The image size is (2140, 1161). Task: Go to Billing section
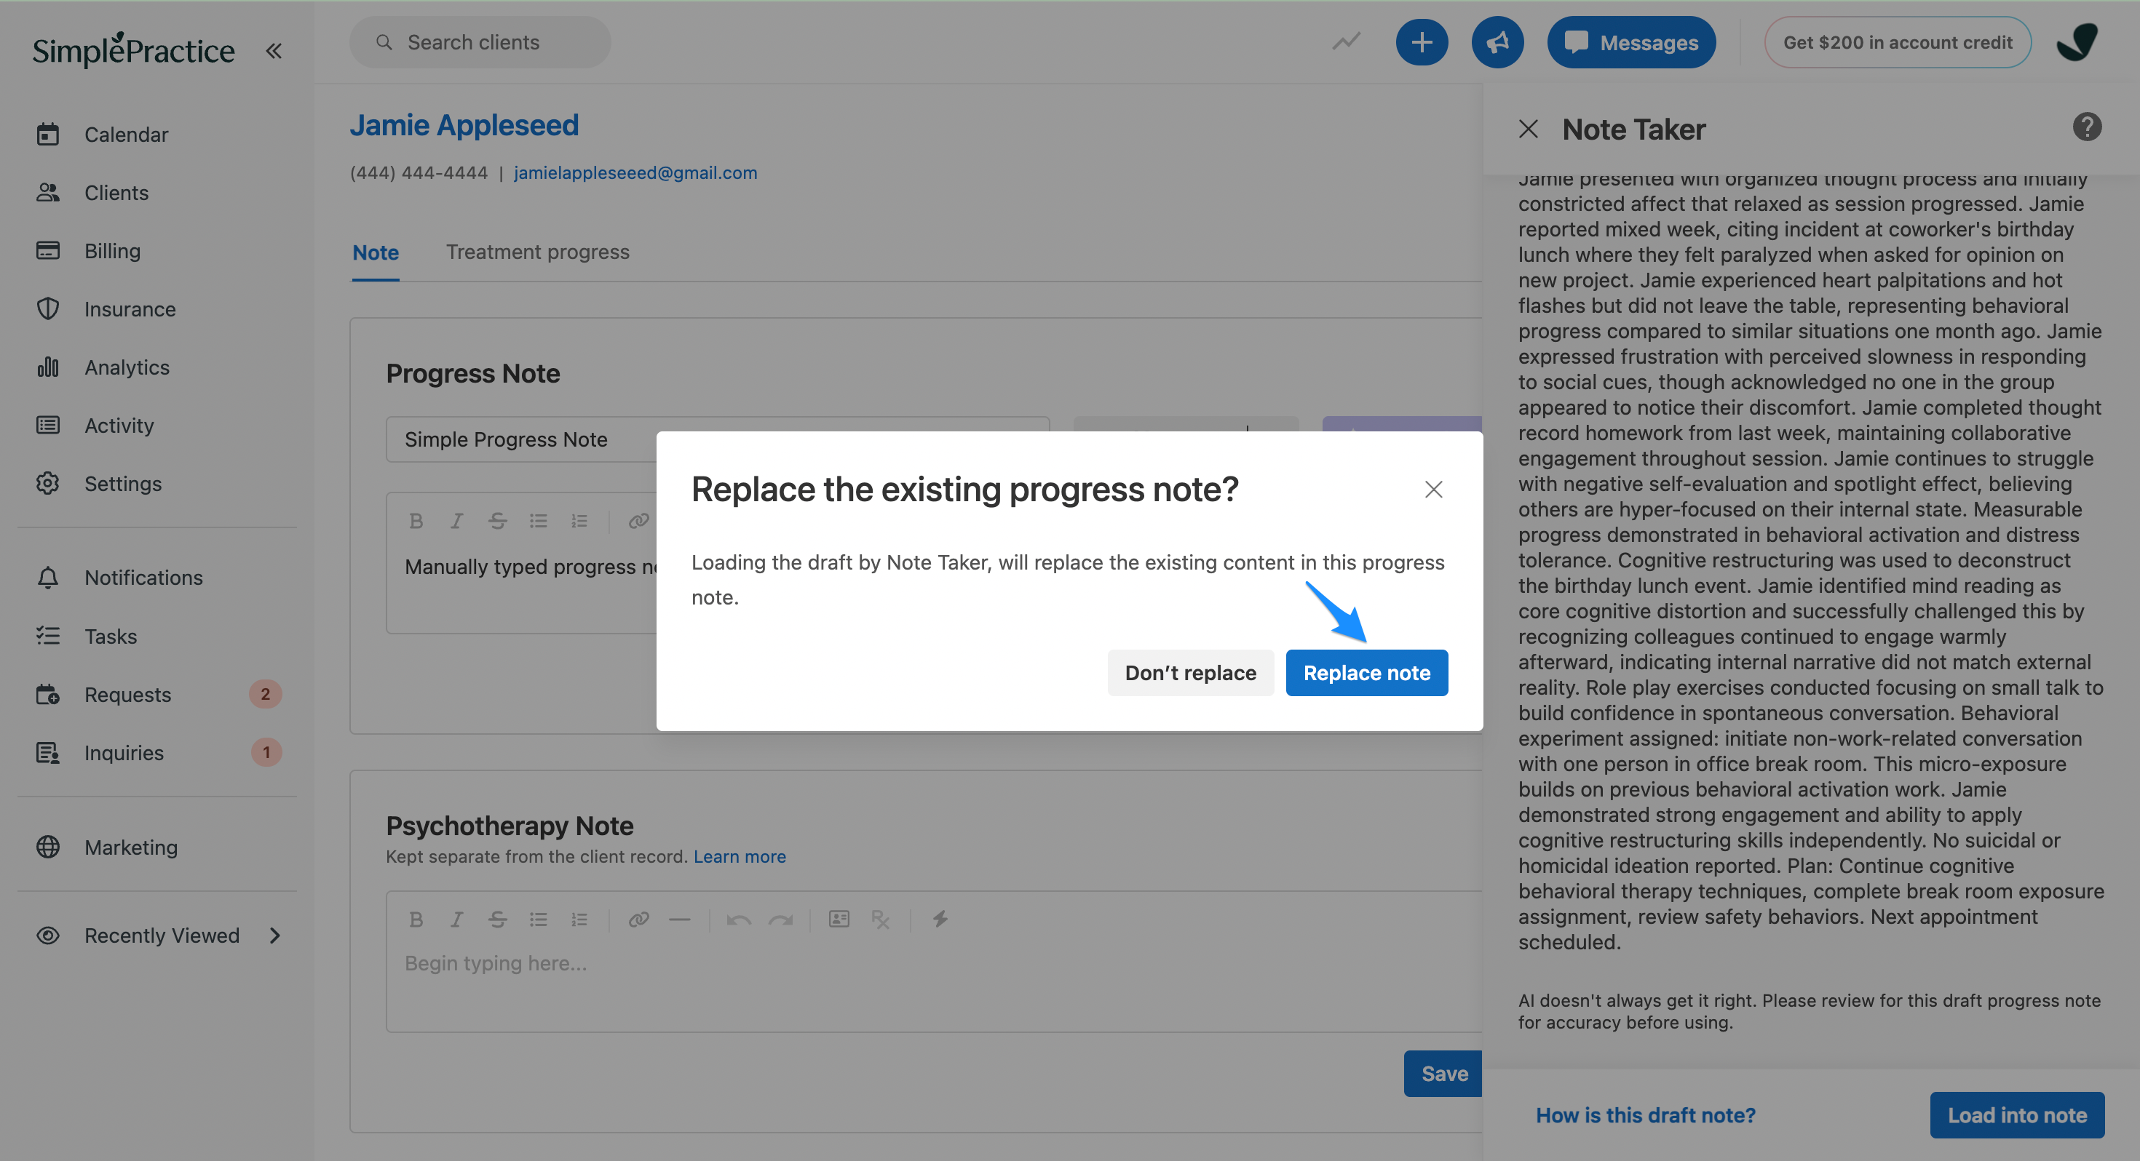(x=111, y=250)
